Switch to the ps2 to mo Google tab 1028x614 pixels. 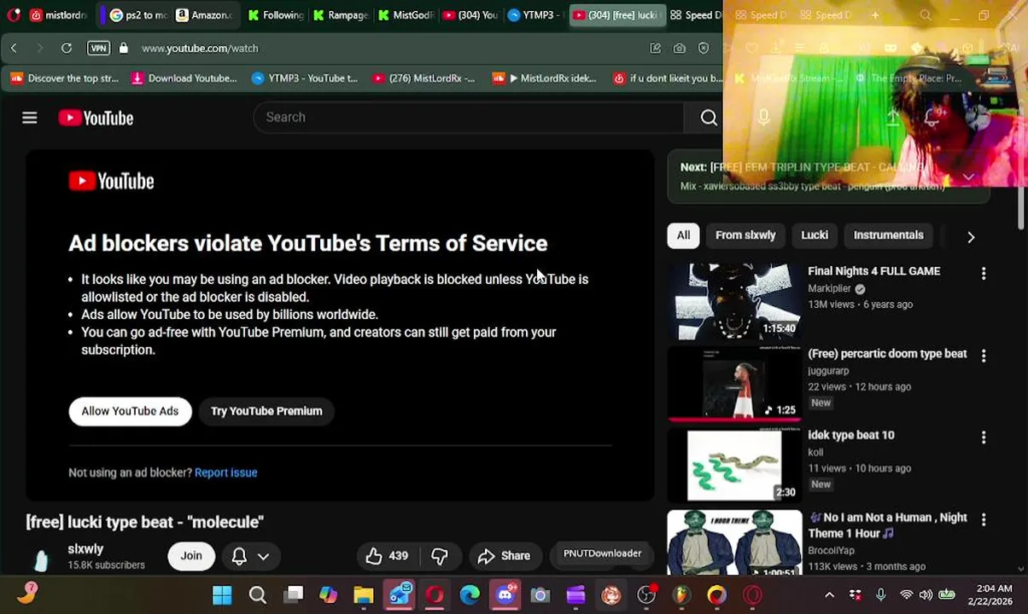point(137,14)
